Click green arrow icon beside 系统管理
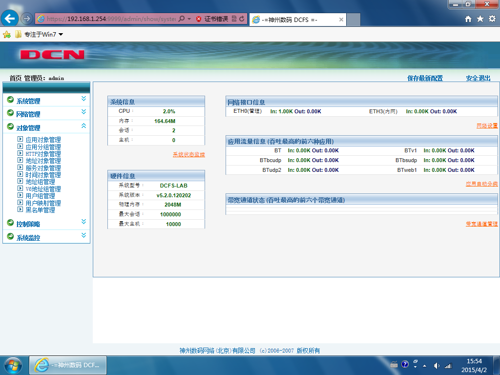 point(10,100)
